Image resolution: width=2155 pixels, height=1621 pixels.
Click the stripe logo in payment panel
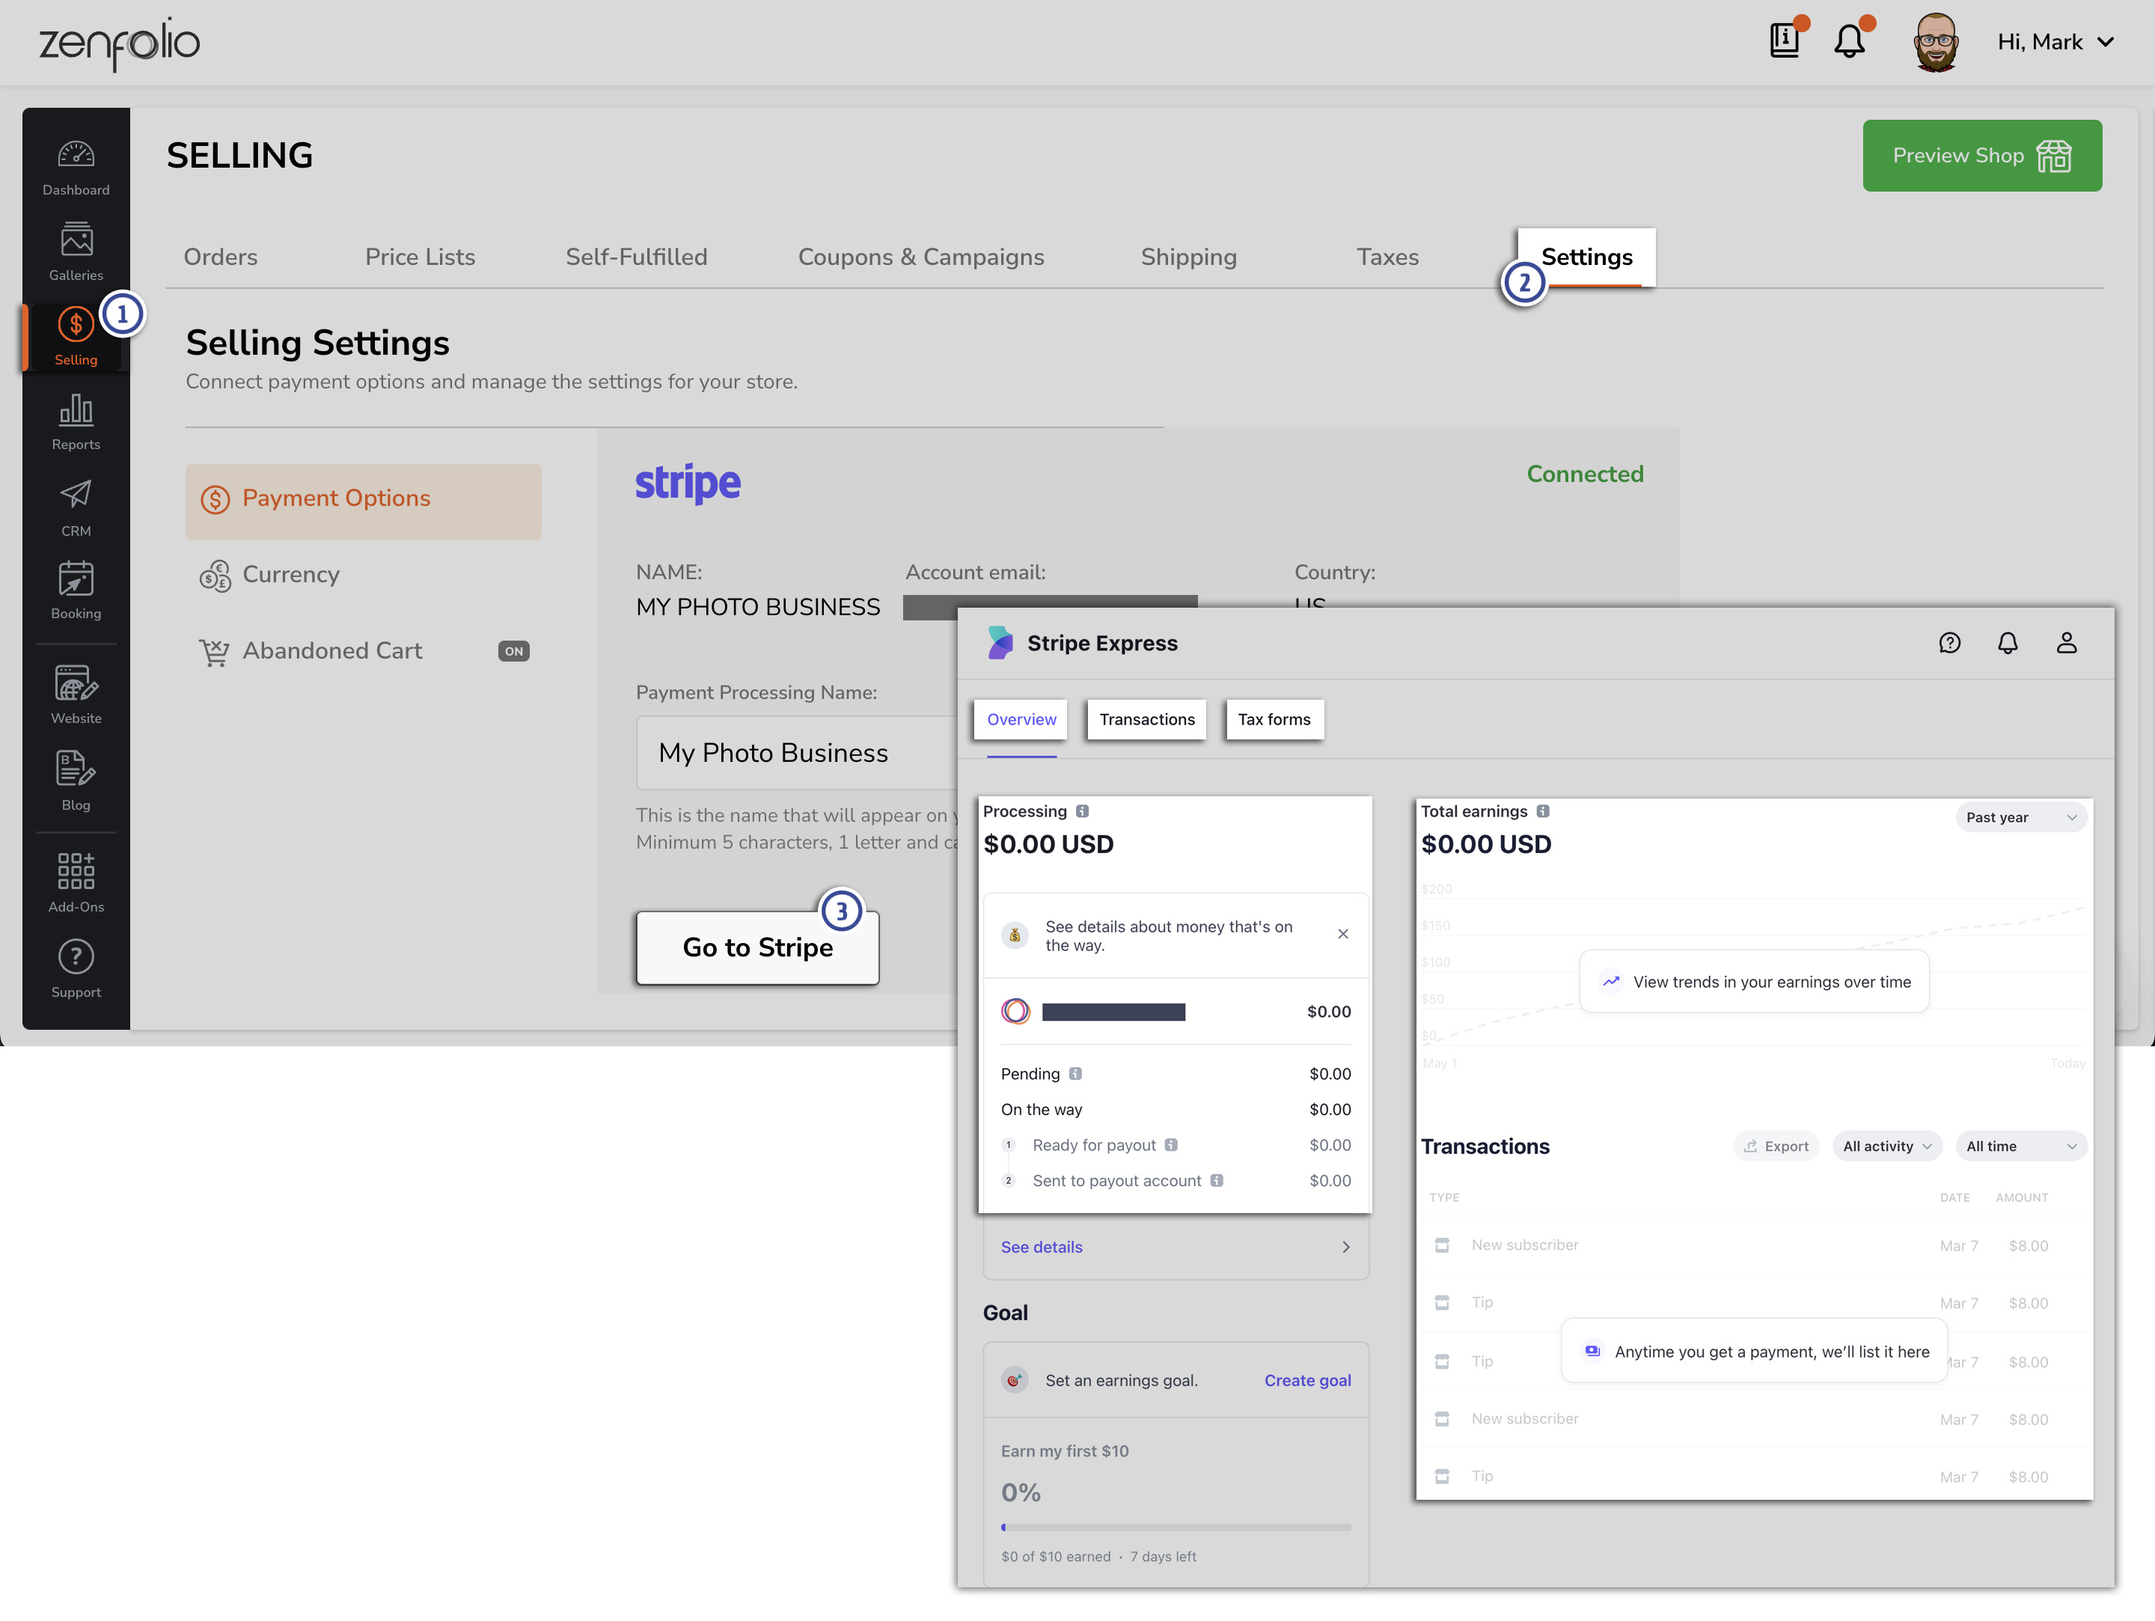688,483
